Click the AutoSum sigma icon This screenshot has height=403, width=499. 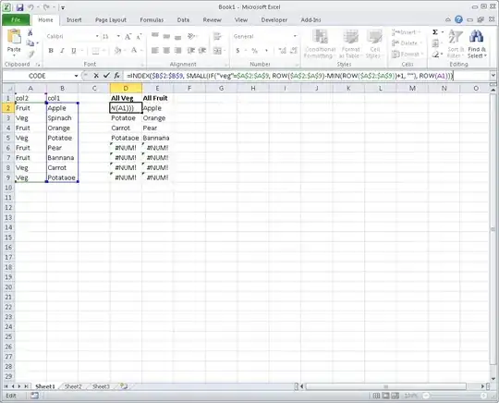point(435,32)
